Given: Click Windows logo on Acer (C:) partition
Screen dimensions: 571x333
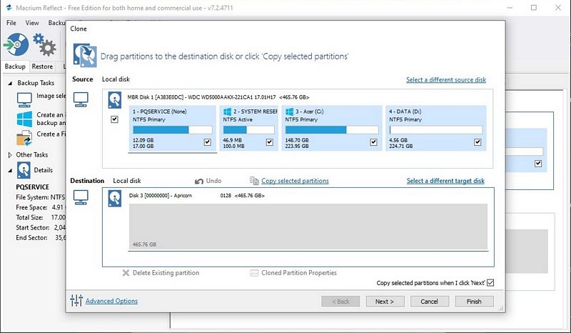Looking at the screenshot, I should (x=290, y=111).
